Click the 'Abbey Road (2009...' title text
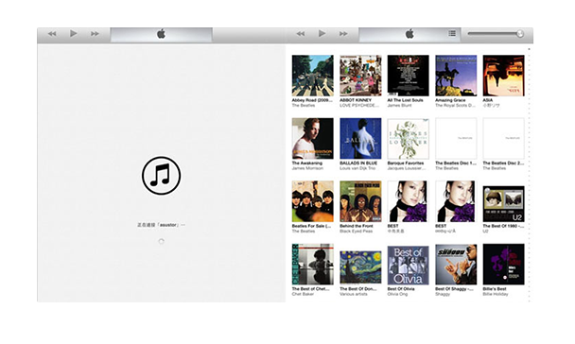This screenshot has width=575, height=344. [312, 100]
